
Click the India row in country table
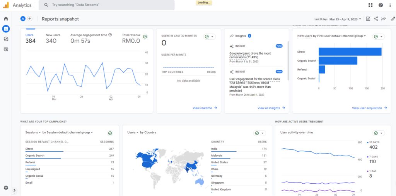[239, 149]
